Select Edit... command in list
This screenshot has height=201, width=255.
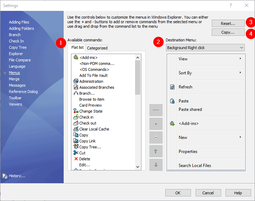click(x=84, y=165)
